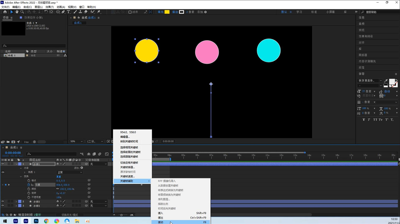400x224 pixels.
Task: Click the motion blur enable icon in timeline
Action: coord(100,154)
